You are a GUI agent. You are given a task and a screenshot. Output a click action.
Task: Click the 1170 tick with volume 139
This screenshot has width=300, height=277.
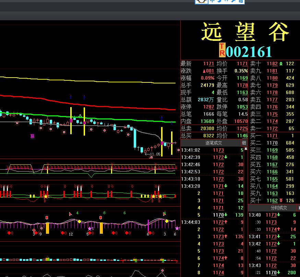(x=212, y=215)
